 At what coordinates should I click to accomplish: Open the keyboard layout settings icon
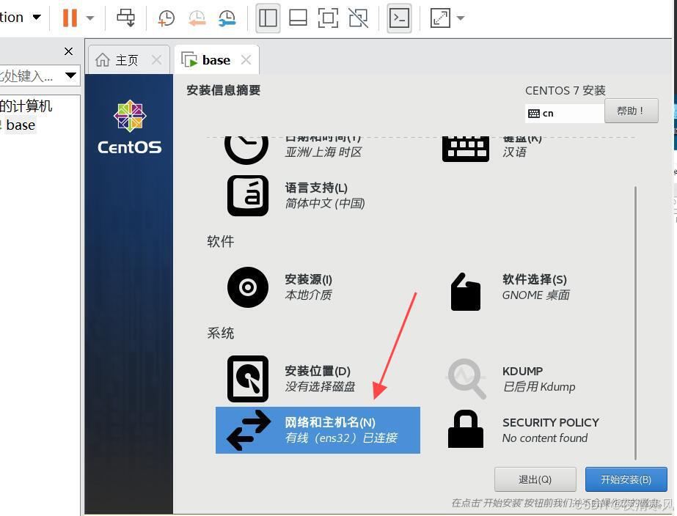[x=466, y=149]
